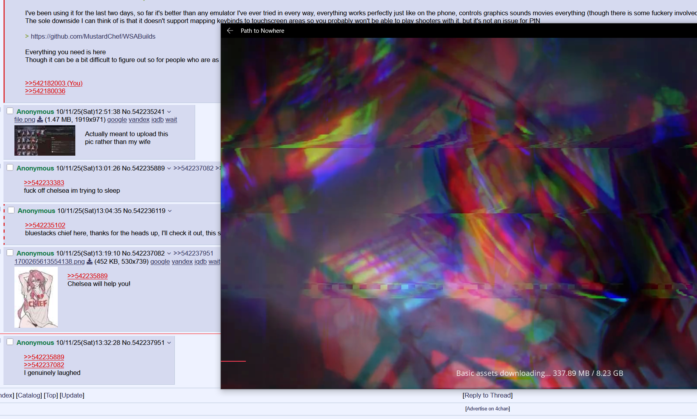Open post menu arrow for No.542235241
Image resolution: width=697 pixels, height=419 pixels.
169,112
